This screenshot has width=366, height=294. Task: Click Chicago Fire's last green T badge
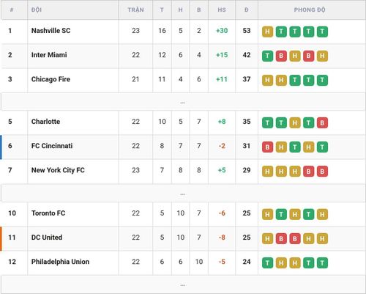pyautogui.click(x=322, y=81)
